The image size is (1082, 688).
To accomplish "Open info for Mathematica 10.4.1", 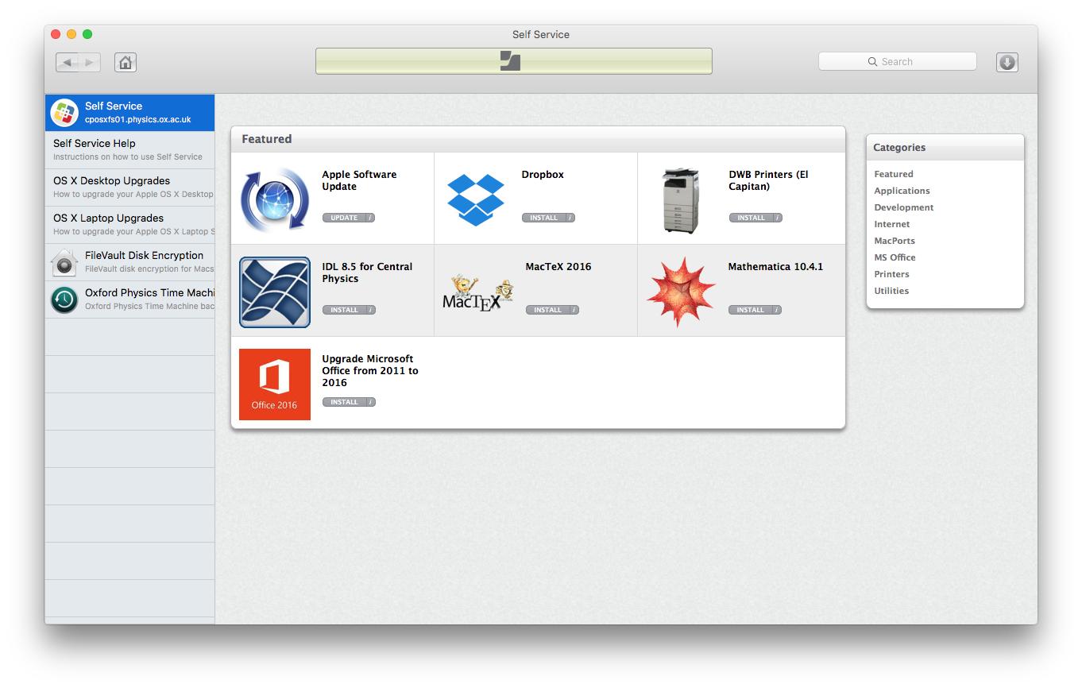I will pyautogui.click(x=776, y=310).
